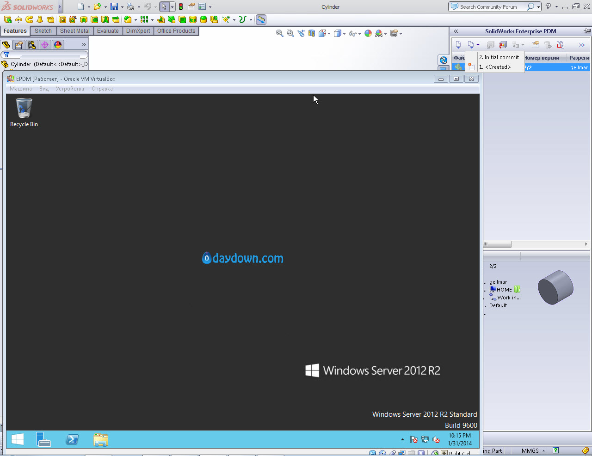Viewport: 592px width, 456px height.
Task: Click the Windows Start button in VM
Action: 18,439
